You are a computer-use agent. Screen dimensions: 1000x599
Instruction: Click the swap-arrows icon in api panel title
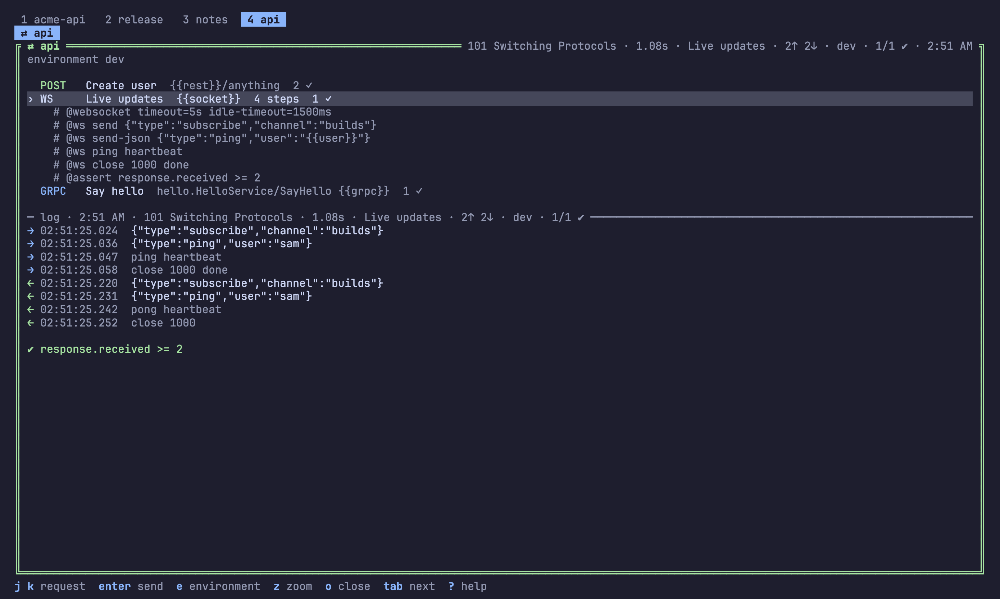(x=31, y=46)
